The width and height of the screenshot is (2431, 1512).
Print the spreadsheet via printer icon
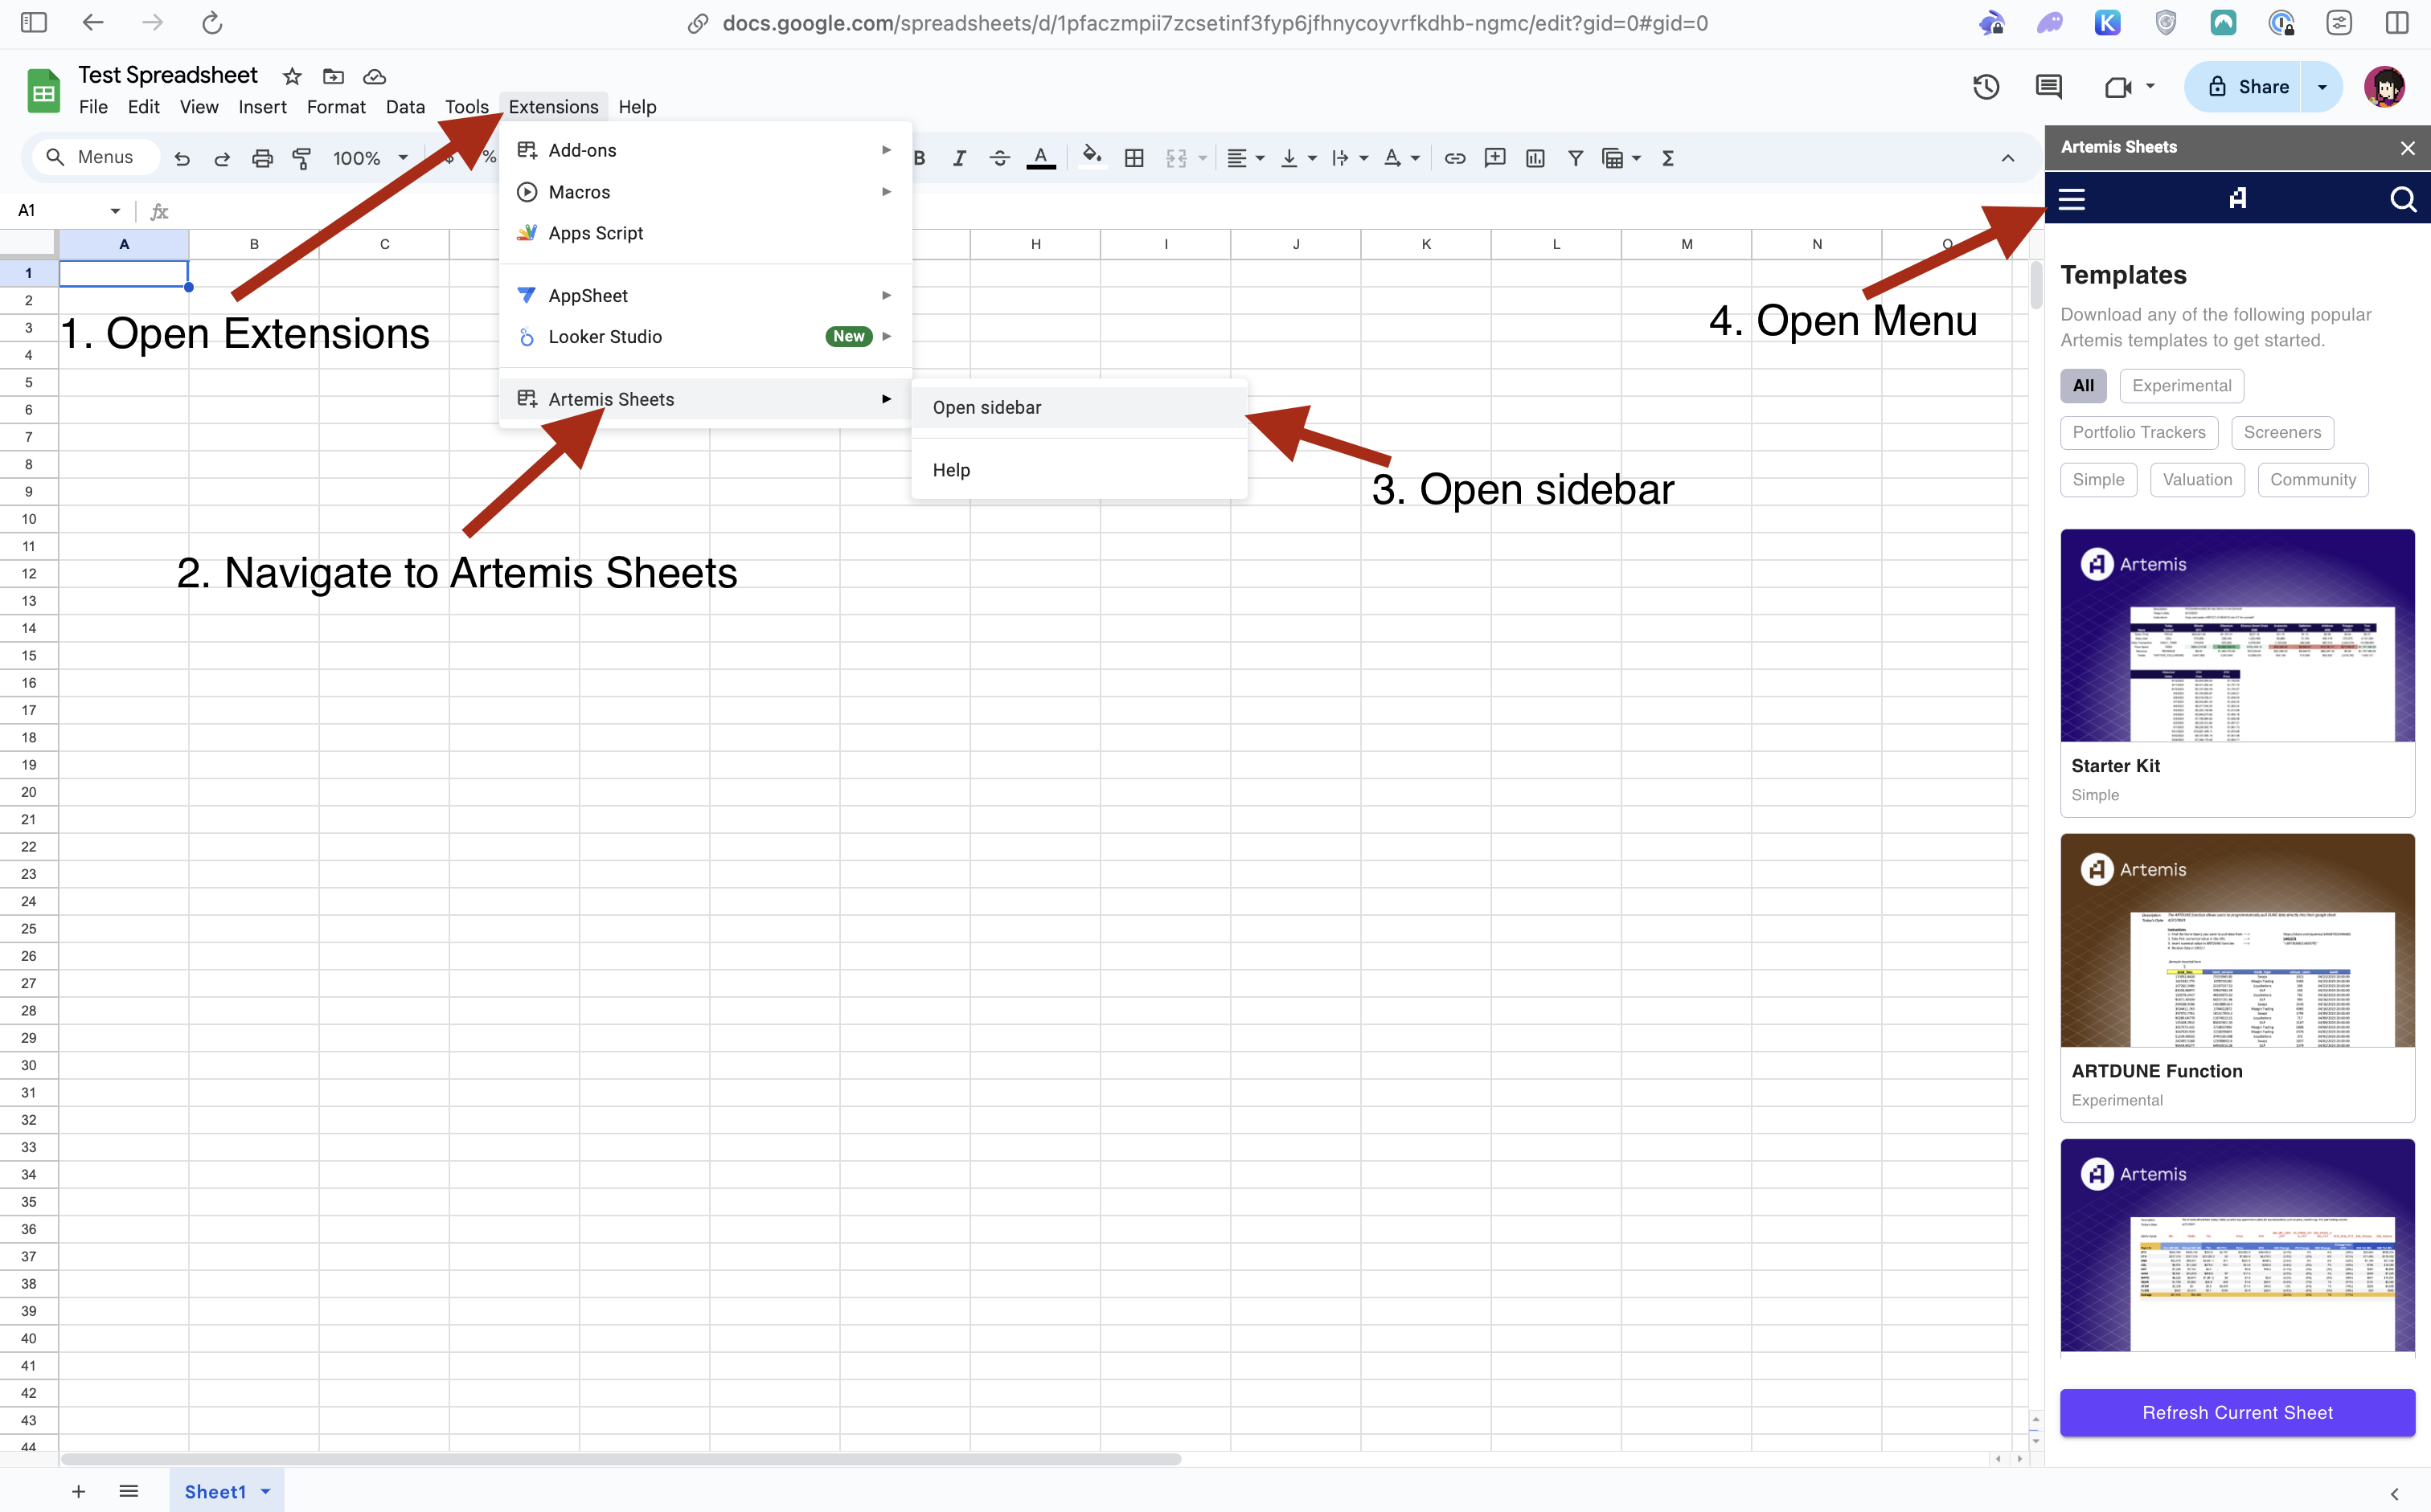[x=262, y=158]
